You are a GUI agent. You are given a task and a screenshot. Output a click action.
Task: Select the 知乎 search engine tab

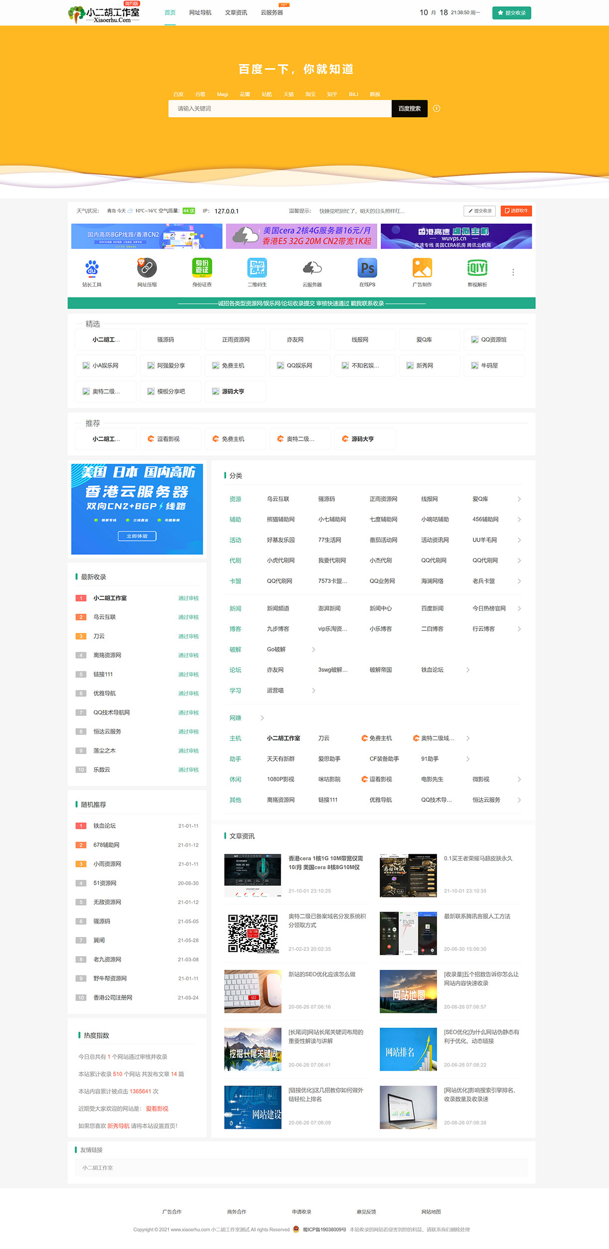click(x=332, y=94)
